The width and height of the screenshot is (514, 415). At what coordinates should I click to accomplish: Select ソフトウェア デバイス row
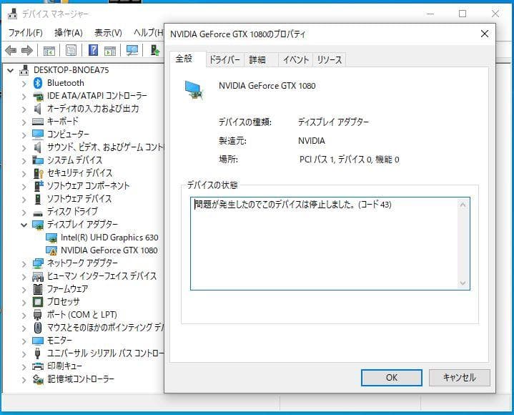(79, 199)
